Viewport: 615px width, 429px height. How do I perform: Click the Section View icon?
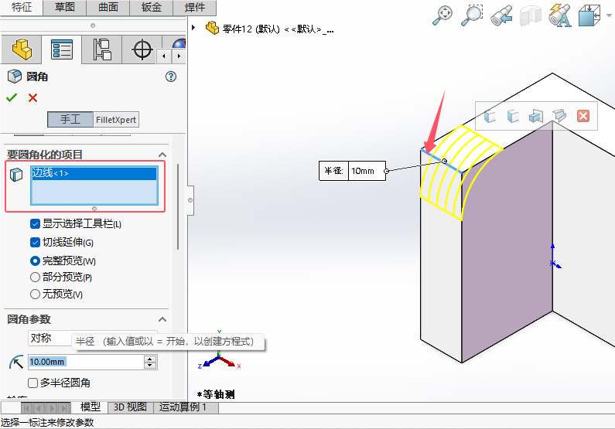coord(530,15)
